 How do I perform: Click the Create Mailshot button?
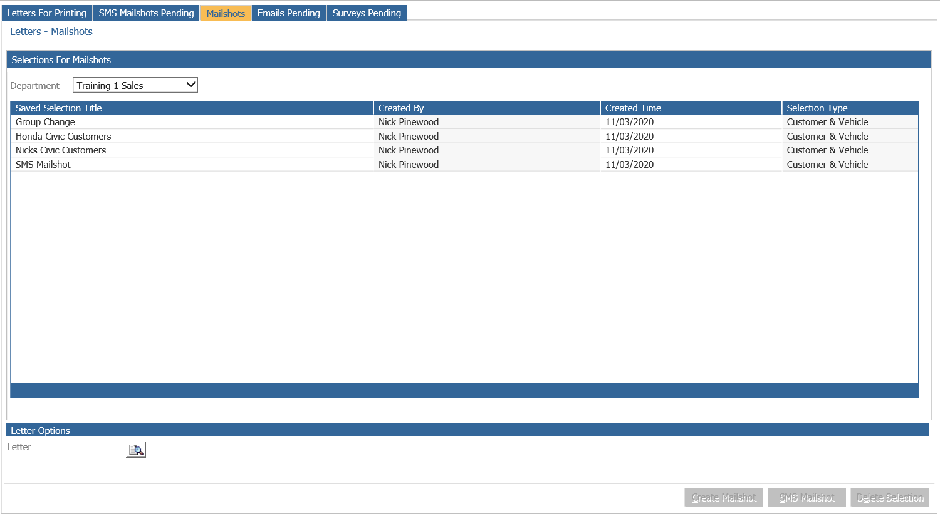[x=724, y=498]
